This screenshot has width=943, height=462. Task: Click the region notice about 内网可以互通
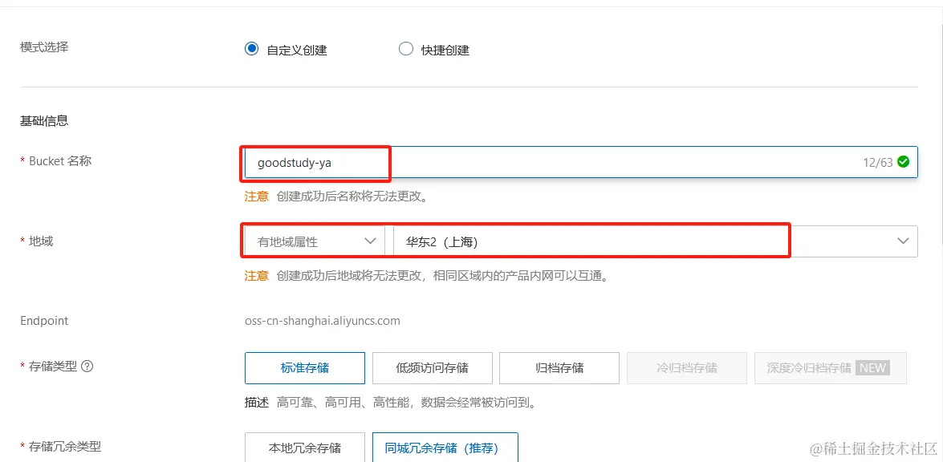pos(445,276)
